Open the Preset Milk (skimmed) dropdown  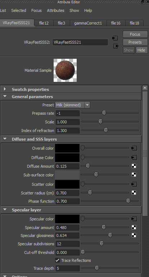pyautogui.click(x=73, y=105)
